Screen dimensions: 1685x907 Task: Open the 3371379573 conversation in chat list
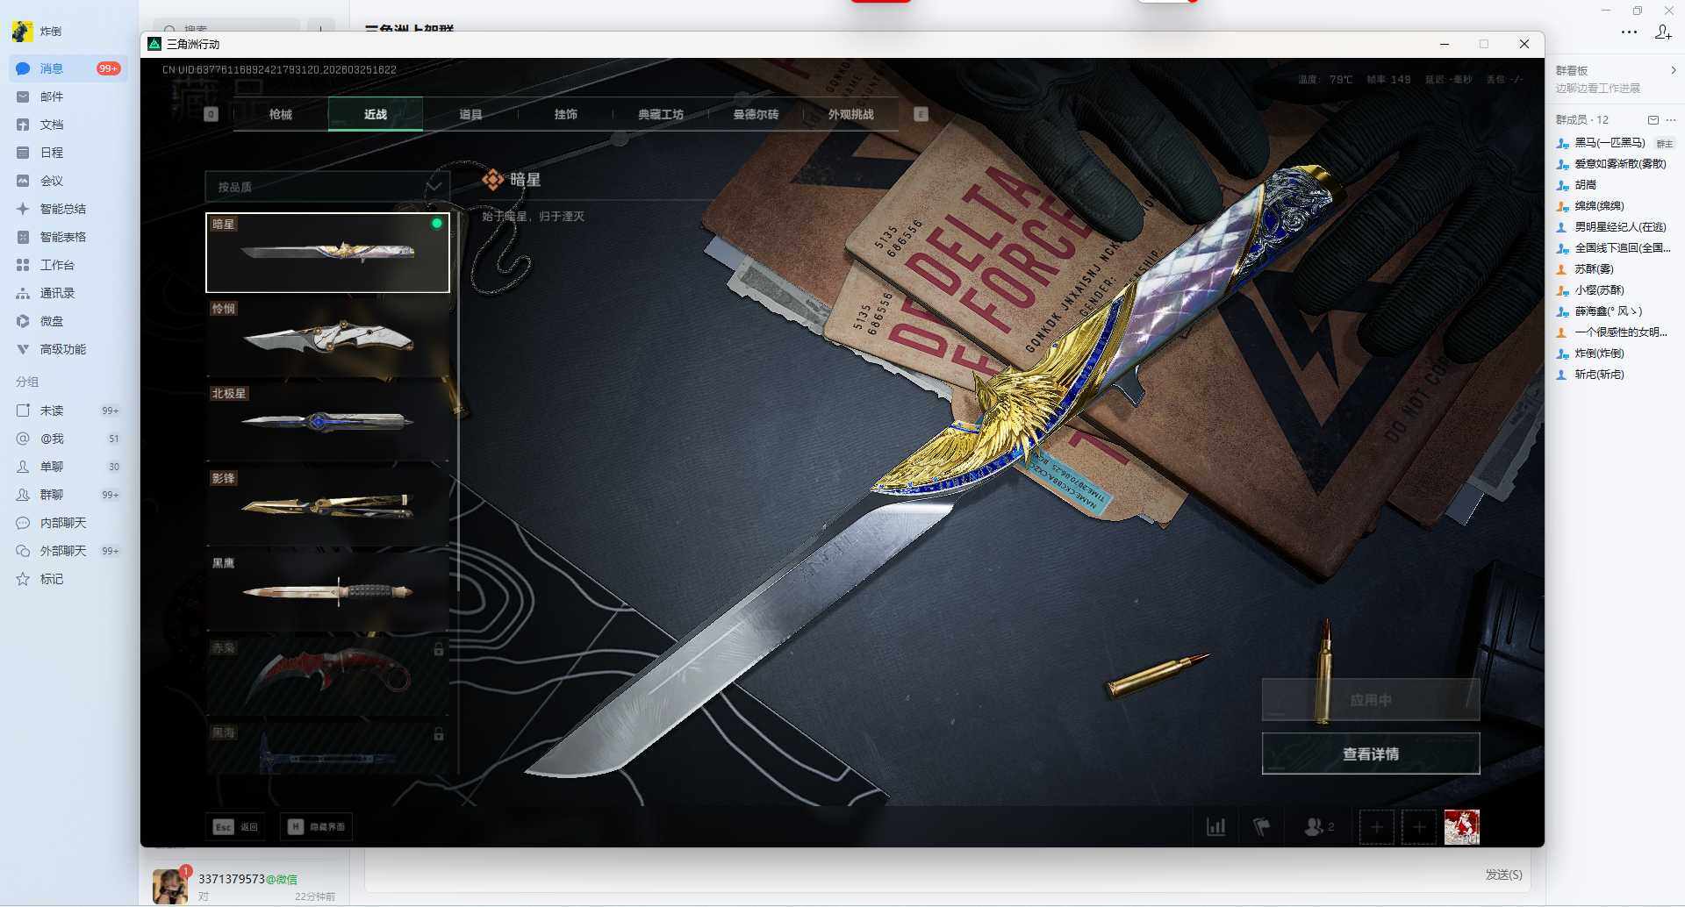244,886
